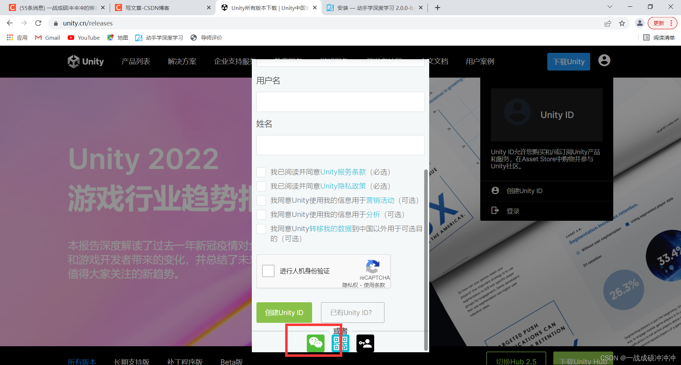The width and height of the screenshot is (681, 365).
Task: Expand the 产品列表 navigation dropdown
Action: [136, 61]
